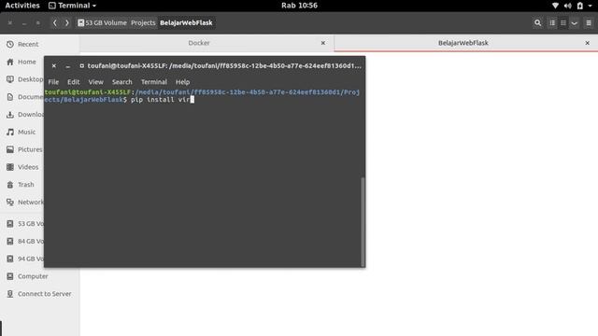Image resolution: width=598 pixels, height=336 pixels.
Task: Open the 53 GB volume in sidebar
Action: (x=25, y=224)
